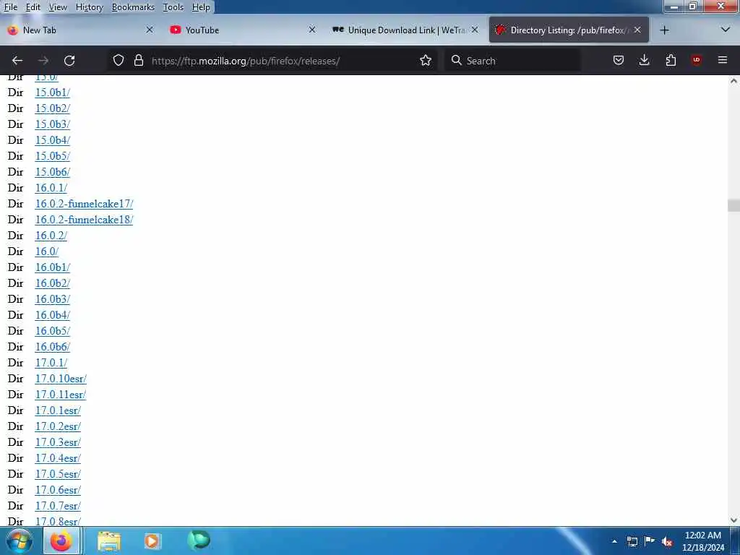Open the 16.0.2-funnelcake18/ link

click(x=84, y=220)
